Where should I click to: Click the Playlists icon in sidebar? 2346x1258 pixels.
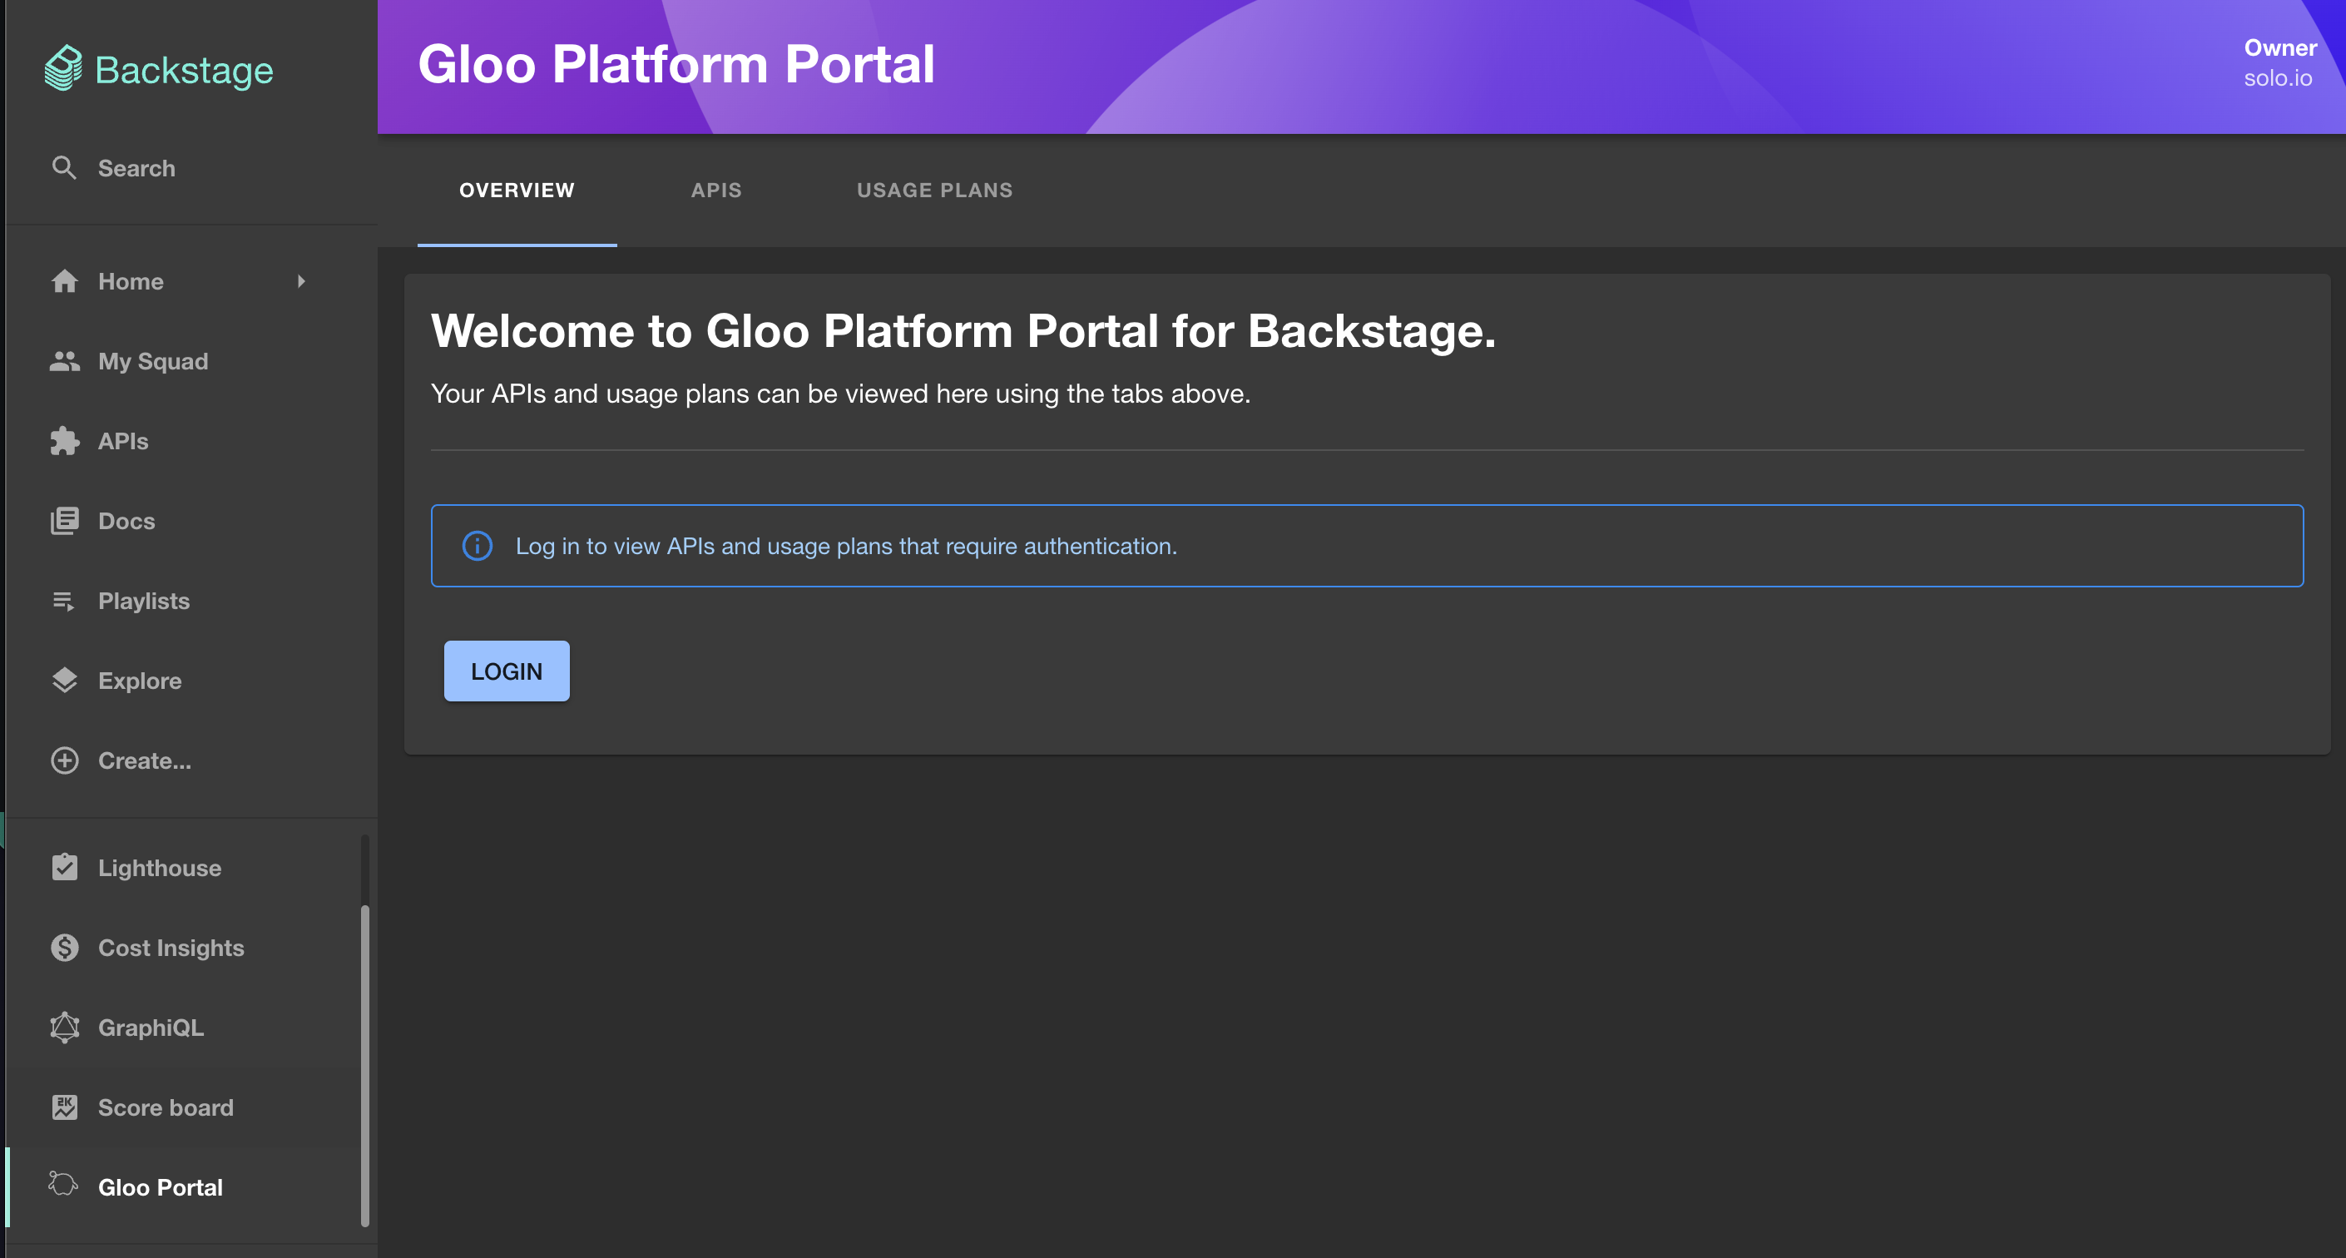coord(64,602)
